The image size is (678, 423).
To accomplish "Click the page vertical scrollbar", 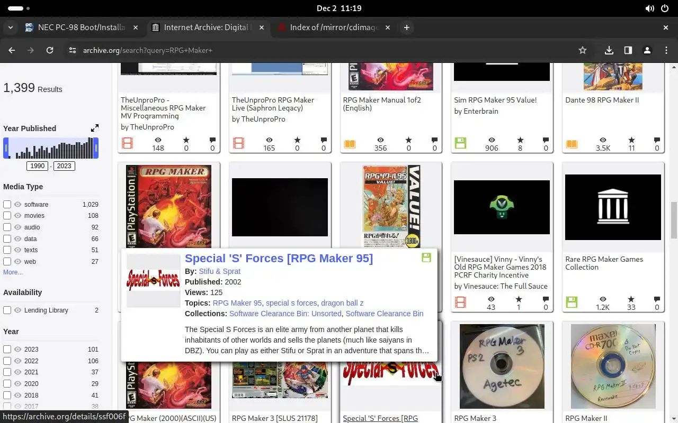I will point(674,219).
